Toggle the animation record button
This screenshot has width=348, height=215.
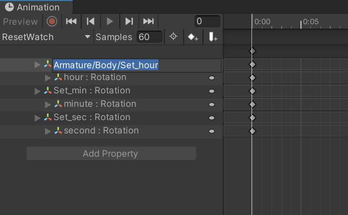pyautogui.click(x=51, y=22)
